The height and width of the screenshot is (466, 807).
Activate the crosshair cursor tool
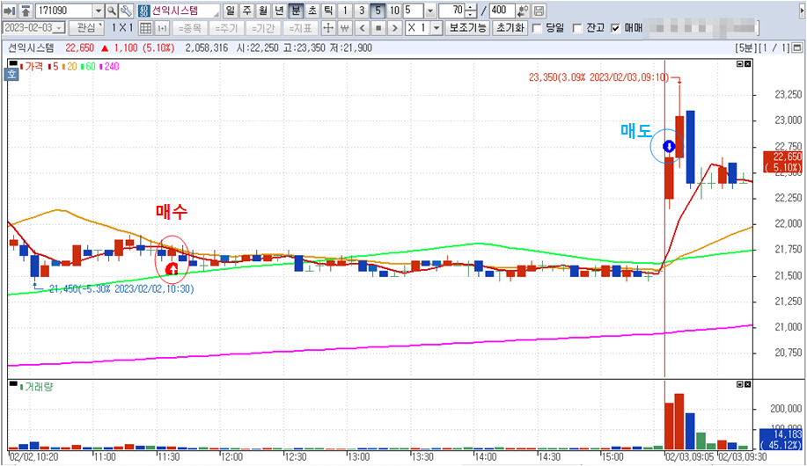tap(328, 28)
